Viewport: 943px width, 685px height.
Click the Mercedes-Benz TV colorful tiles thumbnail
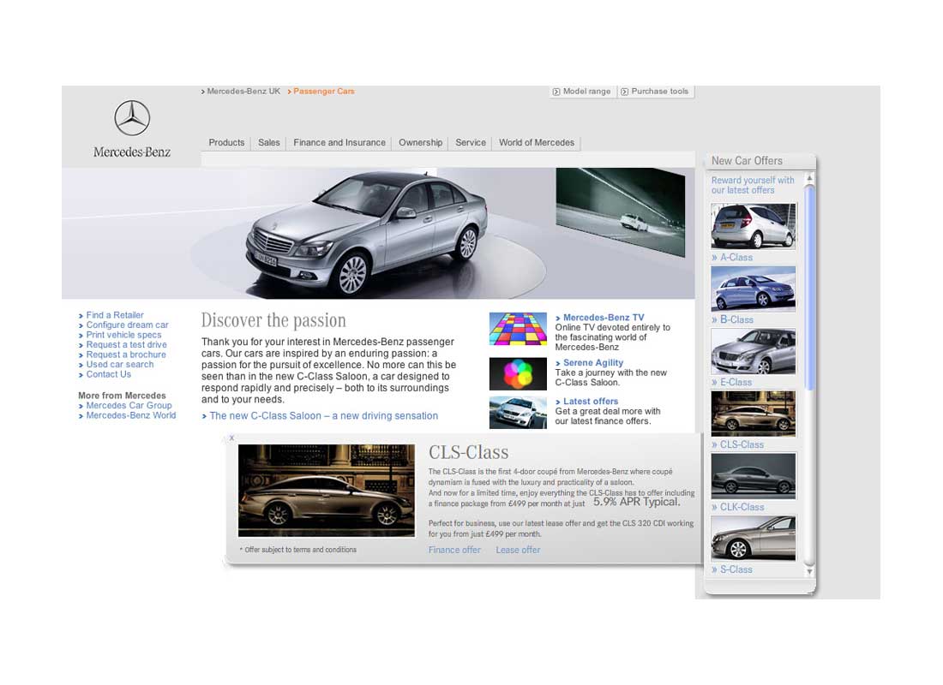coord(518,329)
